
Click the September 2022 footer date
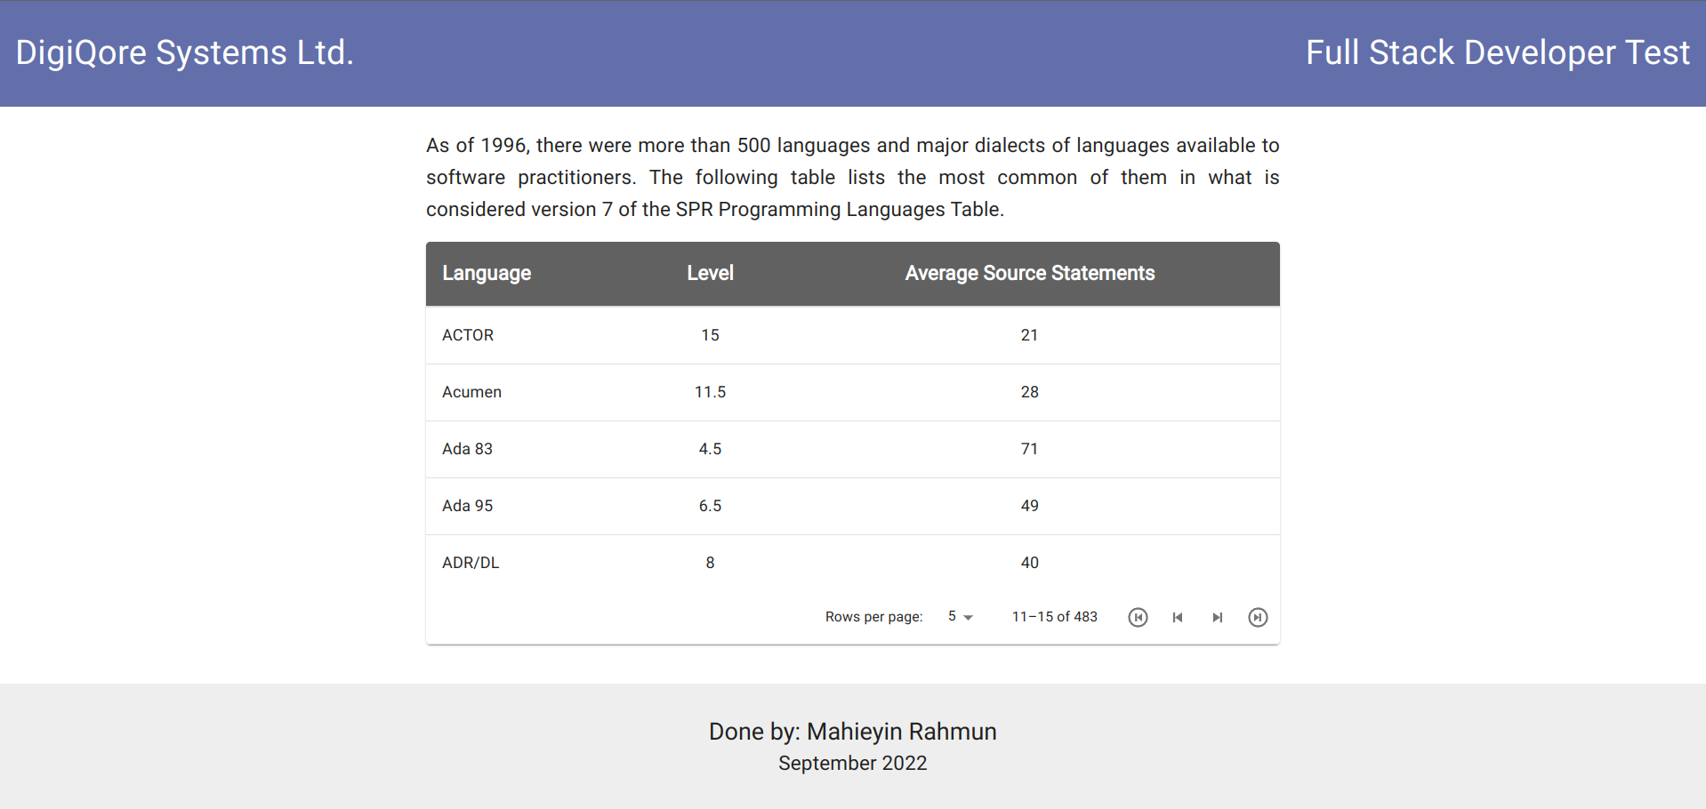point(853,764)
